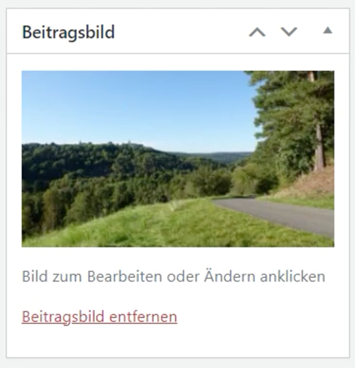Image resolution: width=355 pixels, height=368 pixels.
Task: Click the blue sky in the featured image
Action: point(137,106)
